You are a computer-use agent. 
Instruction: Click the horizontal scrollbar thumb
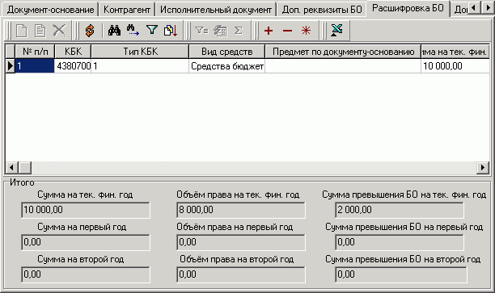coord(24,167)
